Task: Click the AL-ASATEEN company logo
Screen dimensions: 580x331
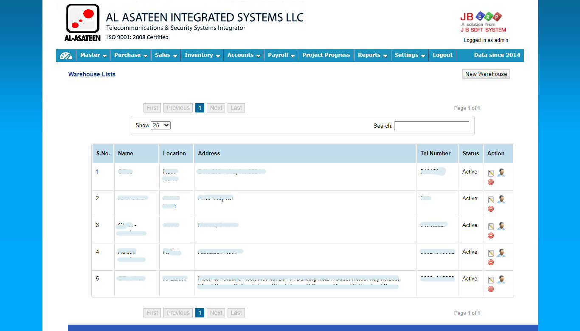Action: [x=83, y=22]
